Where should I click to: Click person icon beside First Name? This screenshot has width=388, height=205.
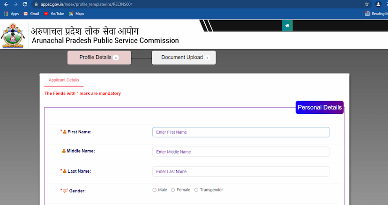tap(65, 132)
